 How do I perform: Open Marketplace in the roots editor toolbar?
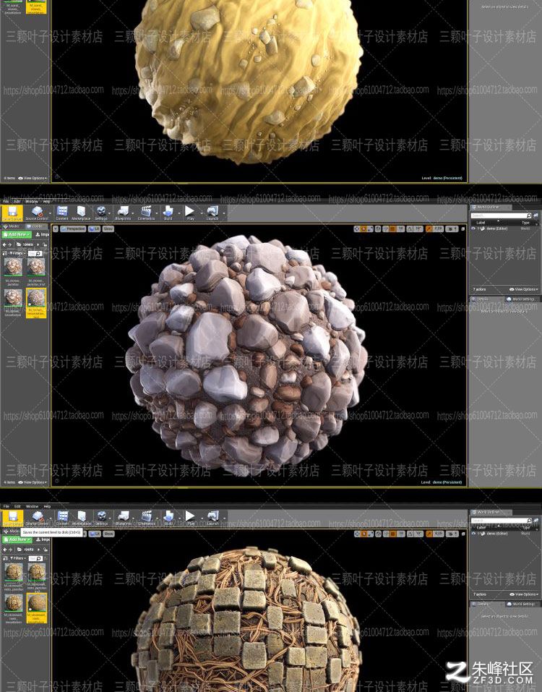pos(81,518)
